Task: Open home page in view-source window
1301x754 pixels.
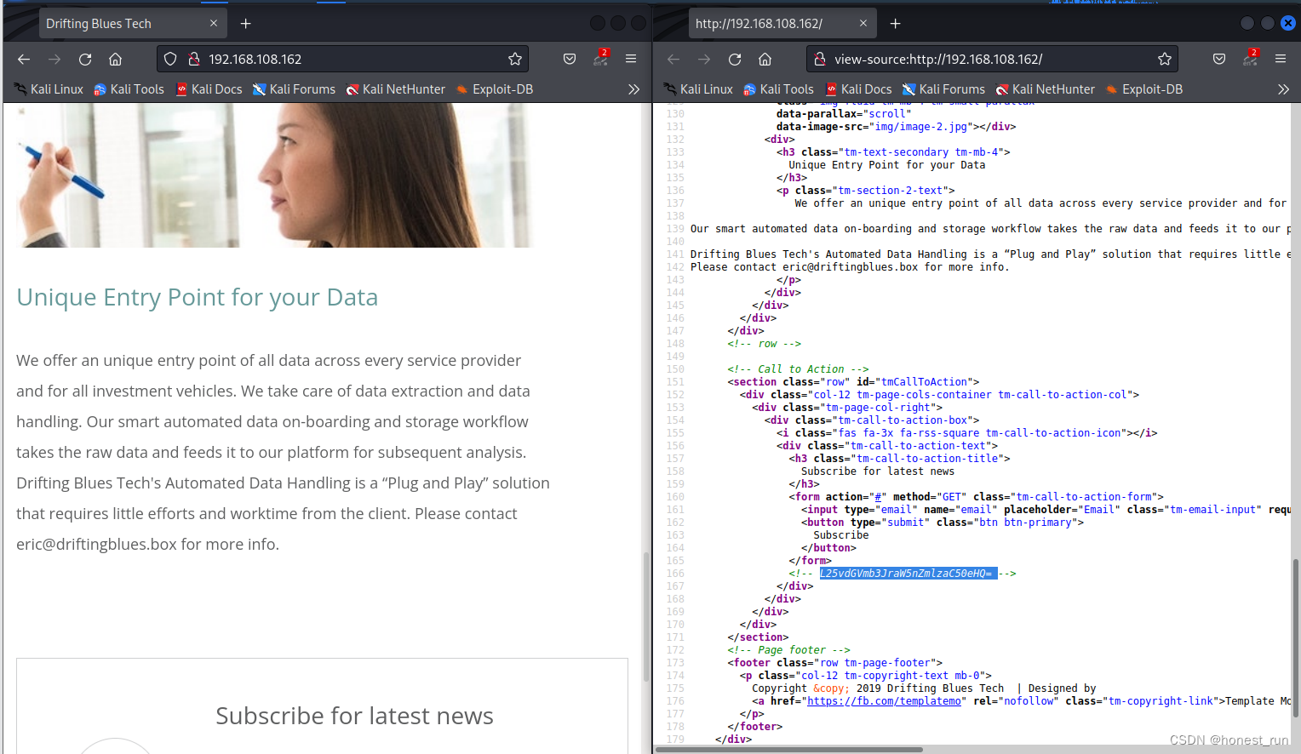Action: (765, 59)
